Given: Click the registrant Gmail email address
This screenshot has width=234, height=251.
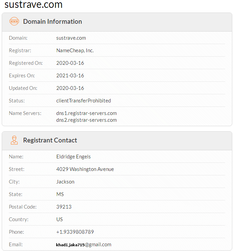Looking at the screenshot, I should pos(84,245).
